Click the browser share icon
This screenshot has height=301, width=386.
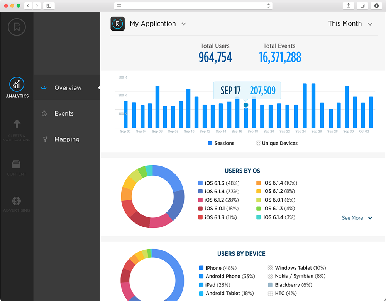349,6
